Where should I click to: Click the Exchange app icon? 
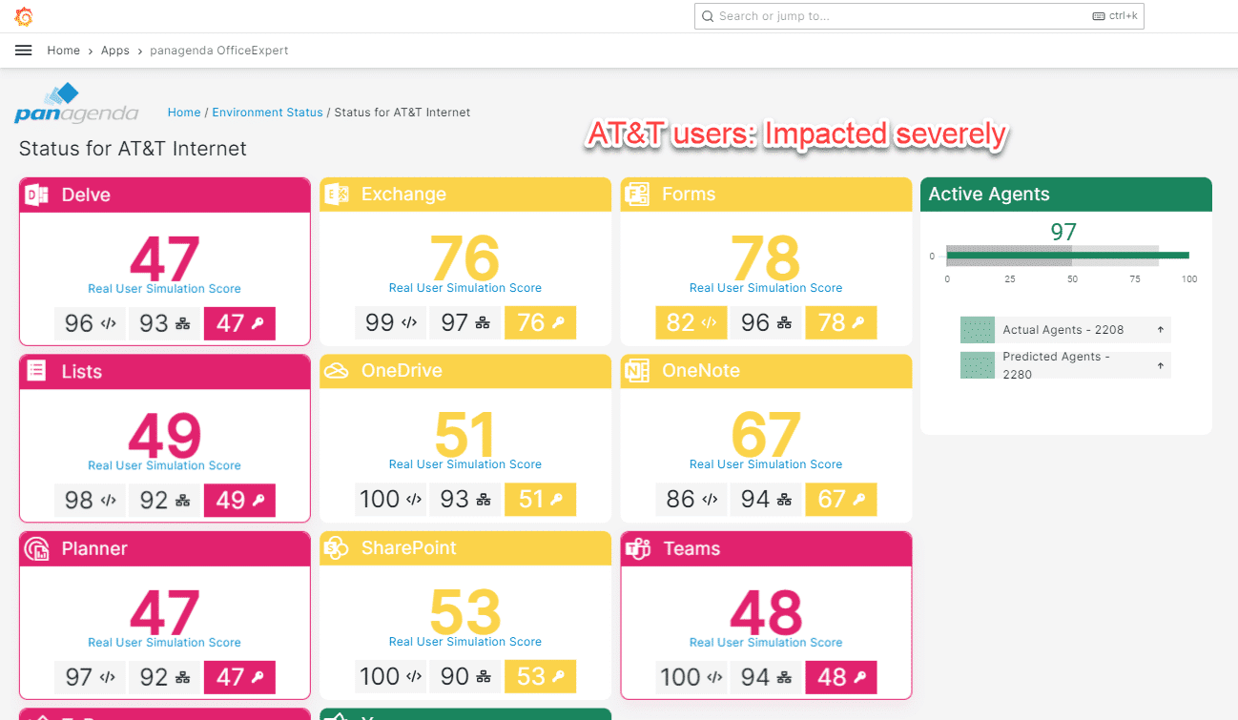(x=337, y=195)
